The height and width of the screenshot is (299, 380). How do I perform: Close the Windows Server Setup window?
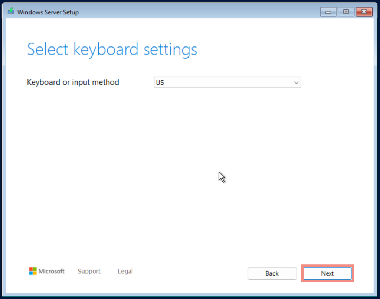click(364, 12)
